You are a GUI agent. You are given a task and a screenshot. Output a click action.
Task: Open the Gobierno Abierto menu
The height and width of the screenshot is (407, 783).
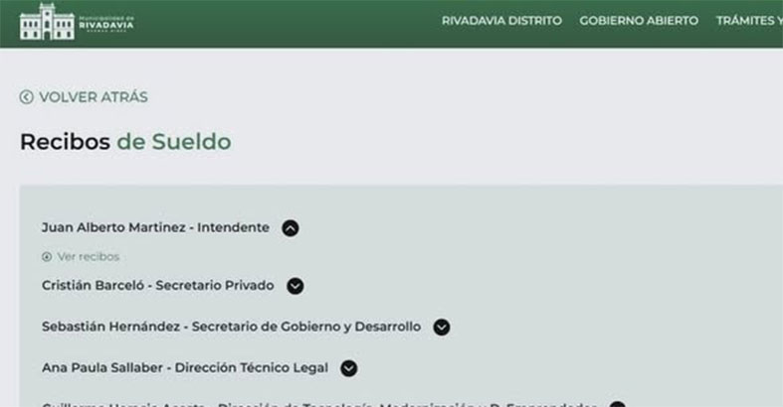coord(639,21)
